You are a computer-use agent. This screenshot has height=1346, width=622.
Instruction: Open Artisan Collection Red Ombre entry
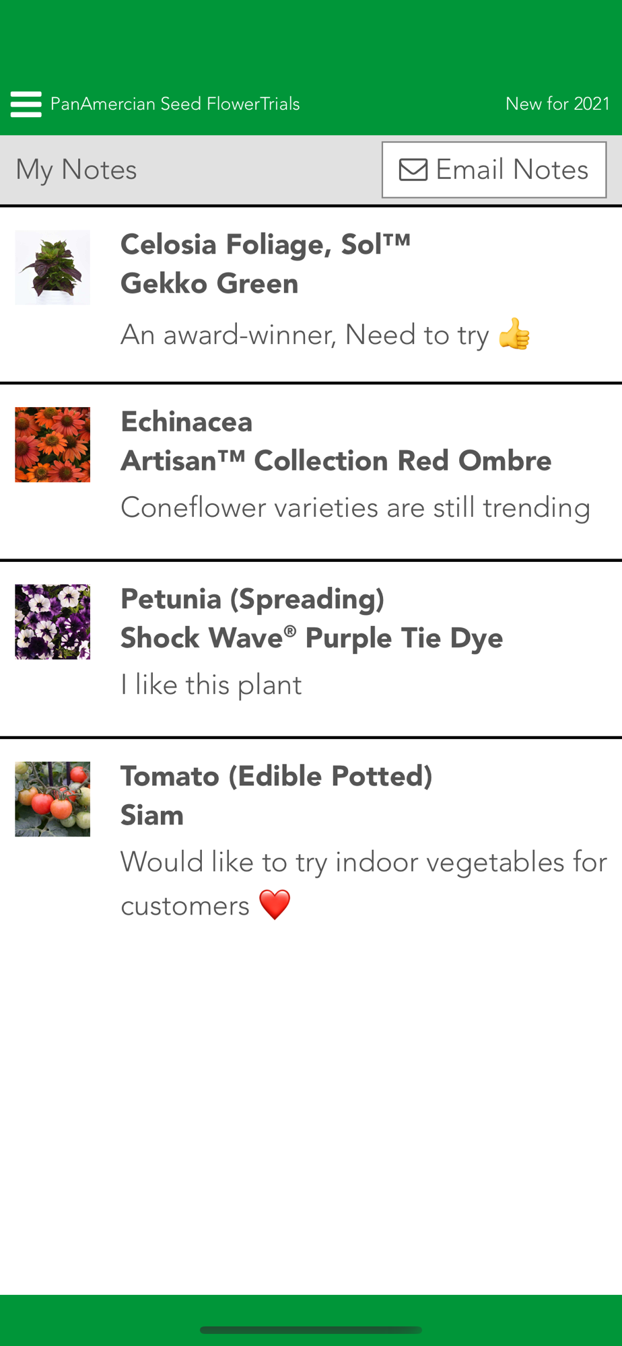(311, 472)
